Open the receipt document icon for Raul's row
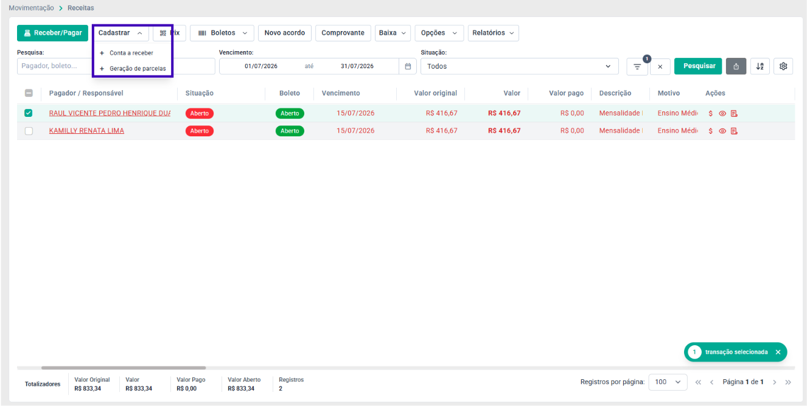 coord(734,113)
